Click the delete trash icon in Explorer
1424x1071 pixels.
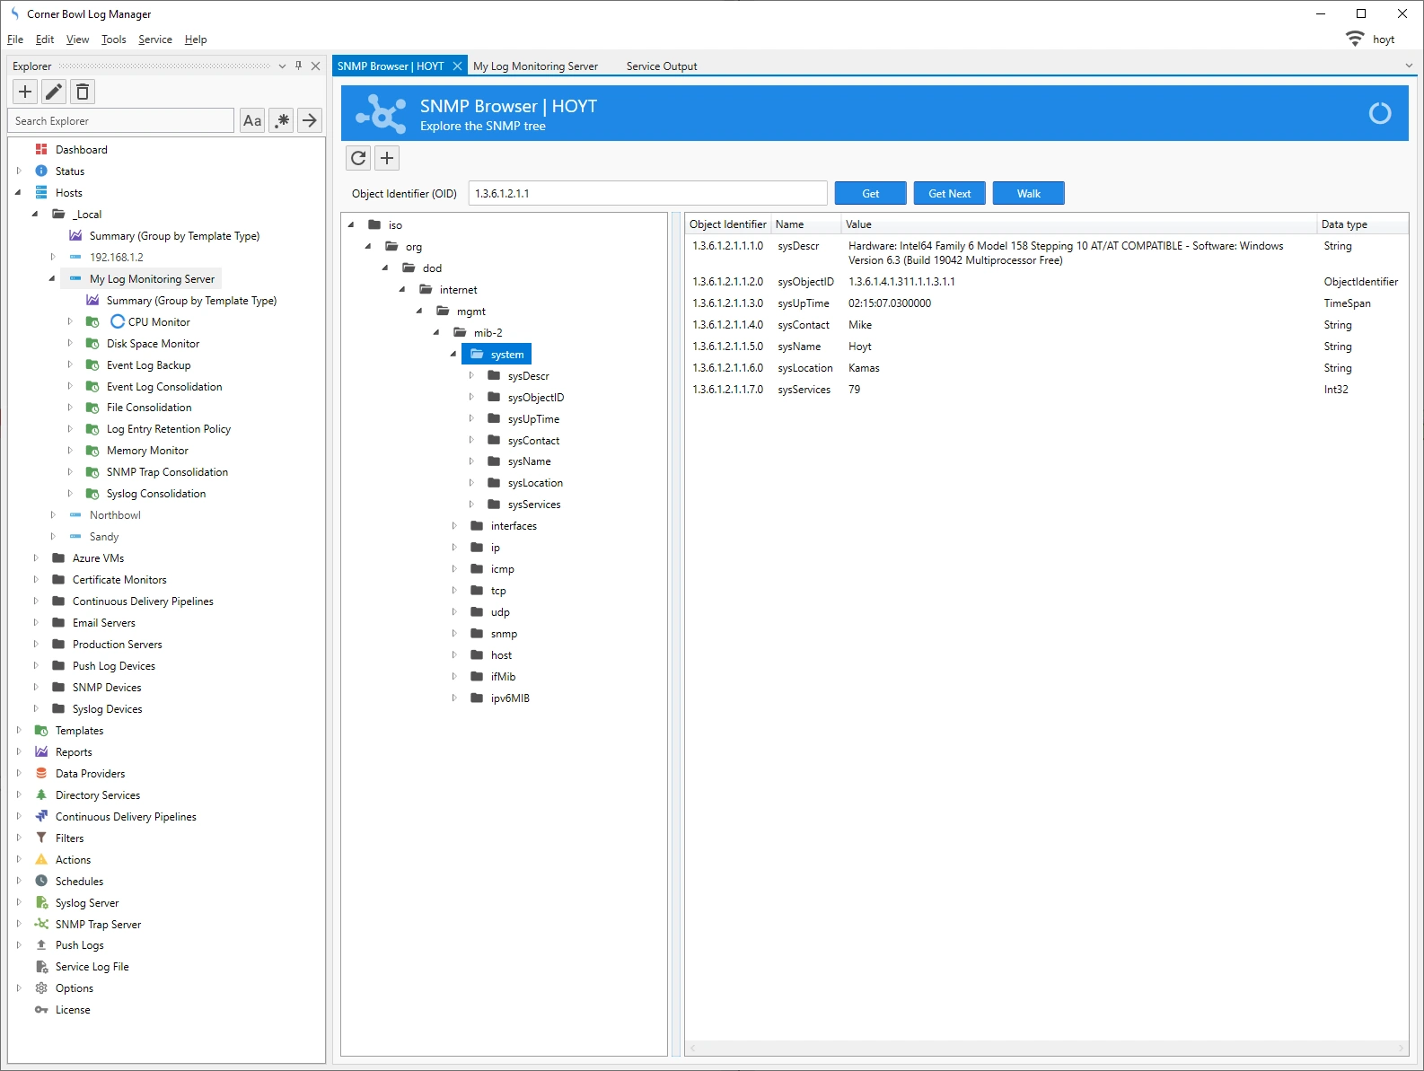tap(83, 92)
